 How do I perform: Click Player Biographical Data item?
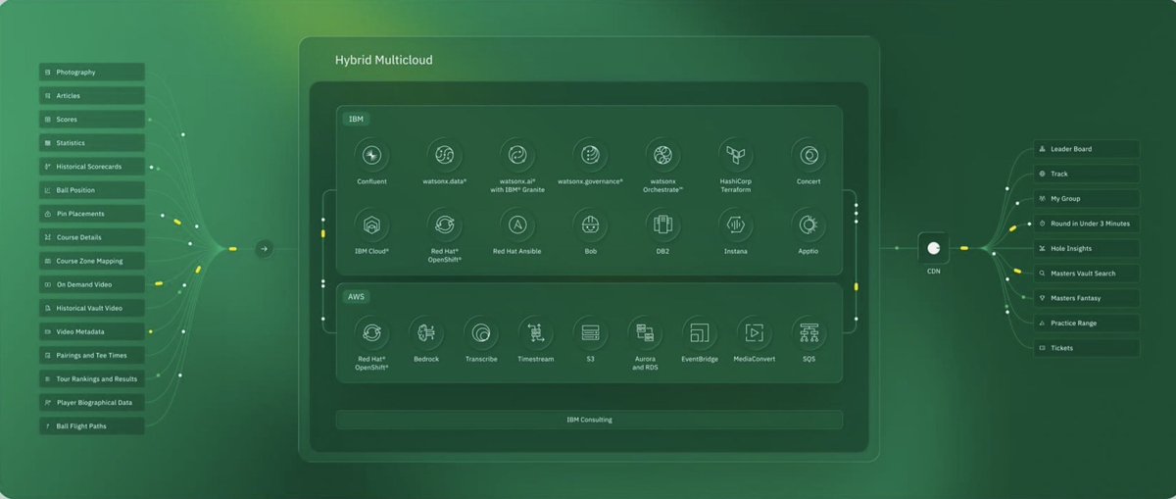tap(92, 402)
